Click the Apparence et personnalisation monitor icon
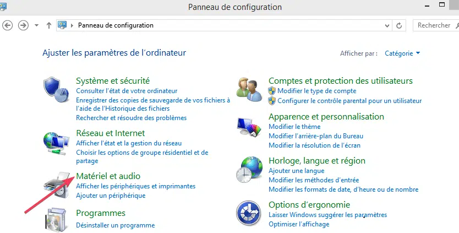The width and height of the screenshot is (459, 233). point(249,127)
